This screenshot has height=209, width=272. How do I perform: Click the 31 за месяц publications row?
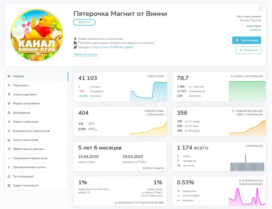pyautogui.click(x=185, y=166)
